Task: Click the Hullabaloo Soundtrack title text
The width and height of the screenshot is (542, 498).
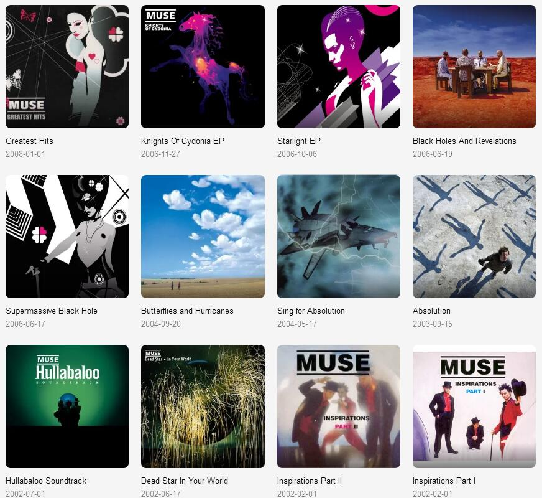Action: [46, 481]
